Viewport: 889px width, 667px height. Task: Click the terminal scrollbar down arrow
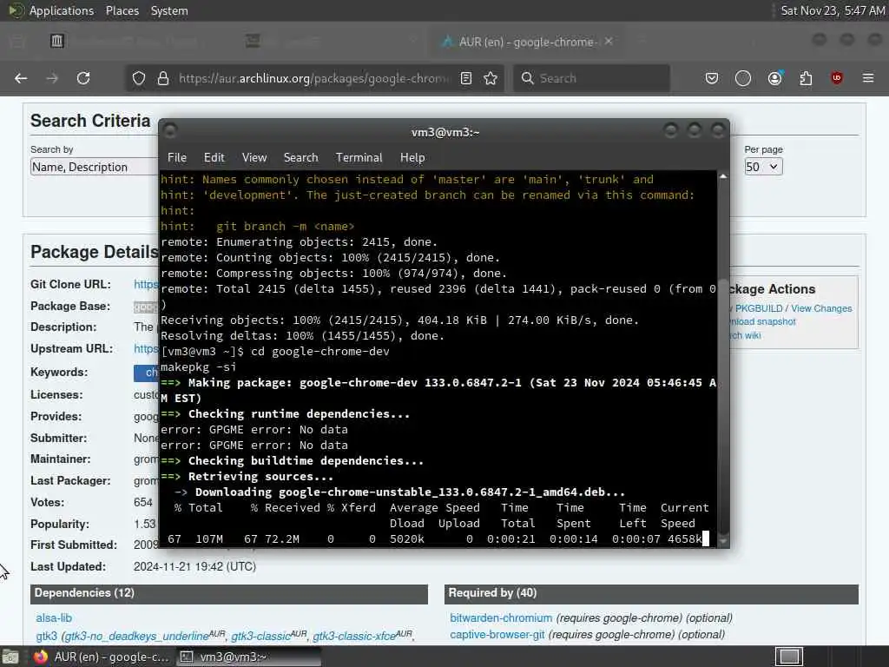[723, 541]
